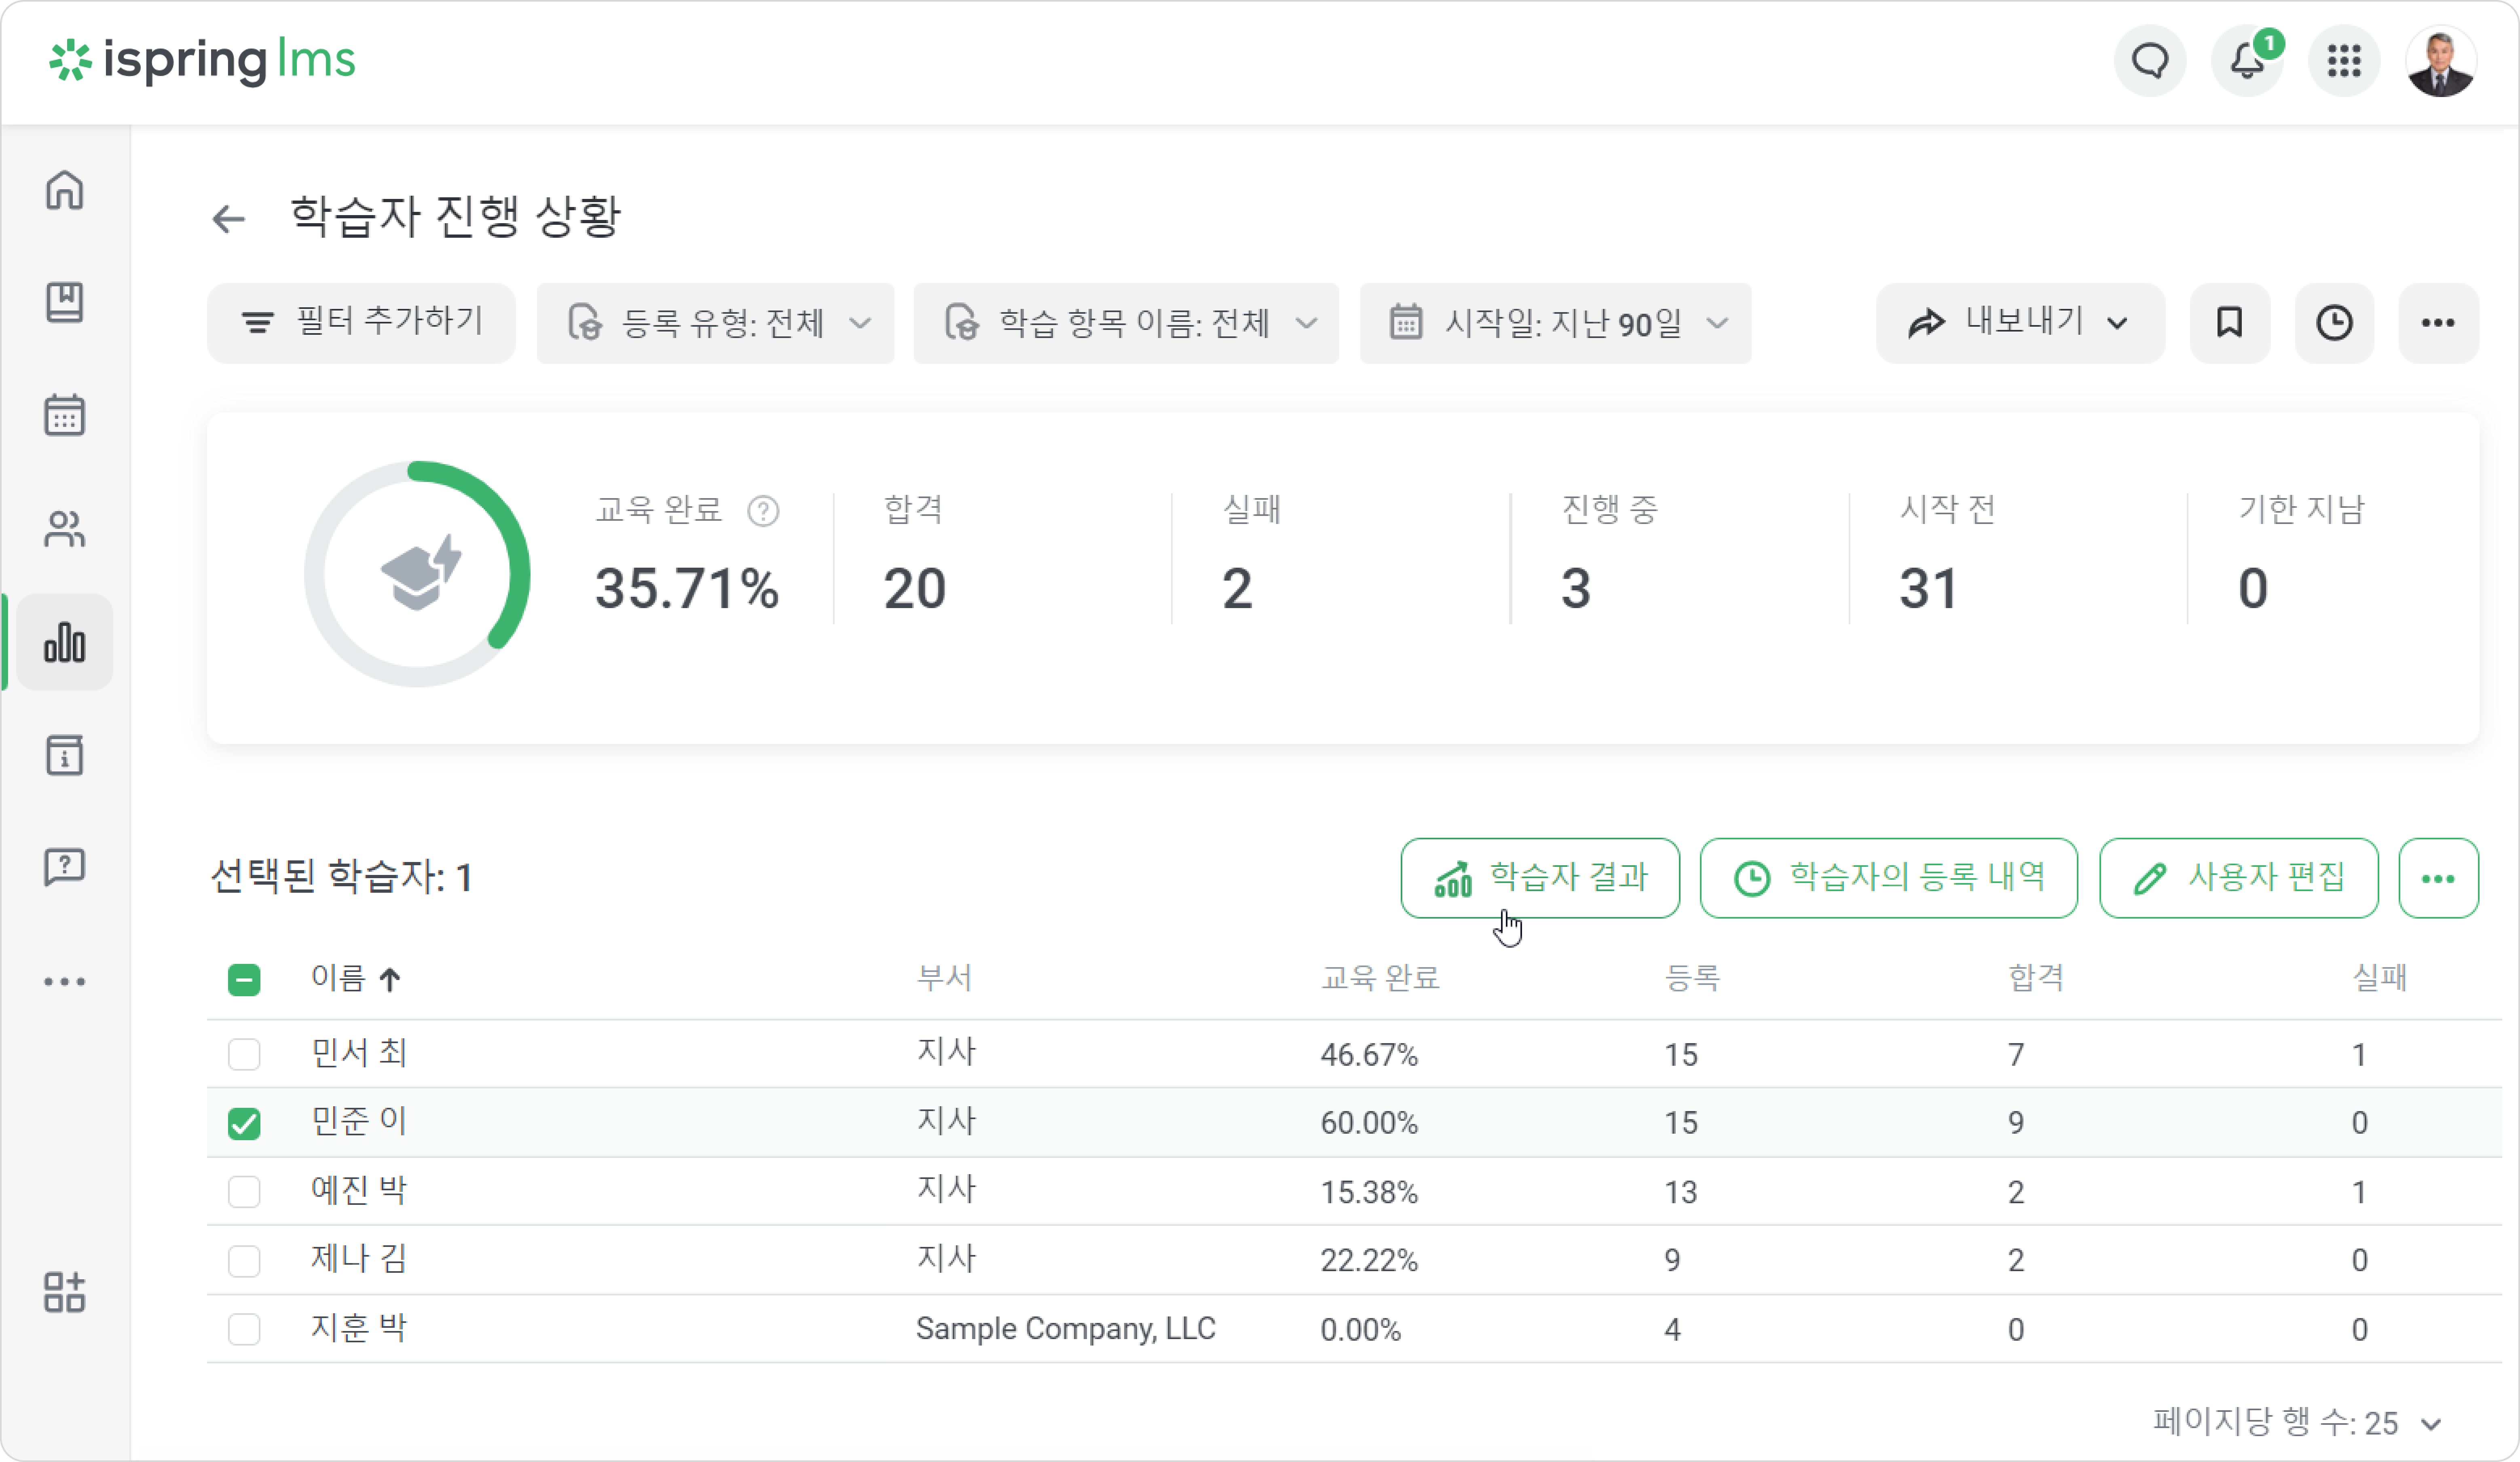Open the add widgets sidebar icon
The height and width of the screenshot is (1462, 2520).
point(65,1292)
